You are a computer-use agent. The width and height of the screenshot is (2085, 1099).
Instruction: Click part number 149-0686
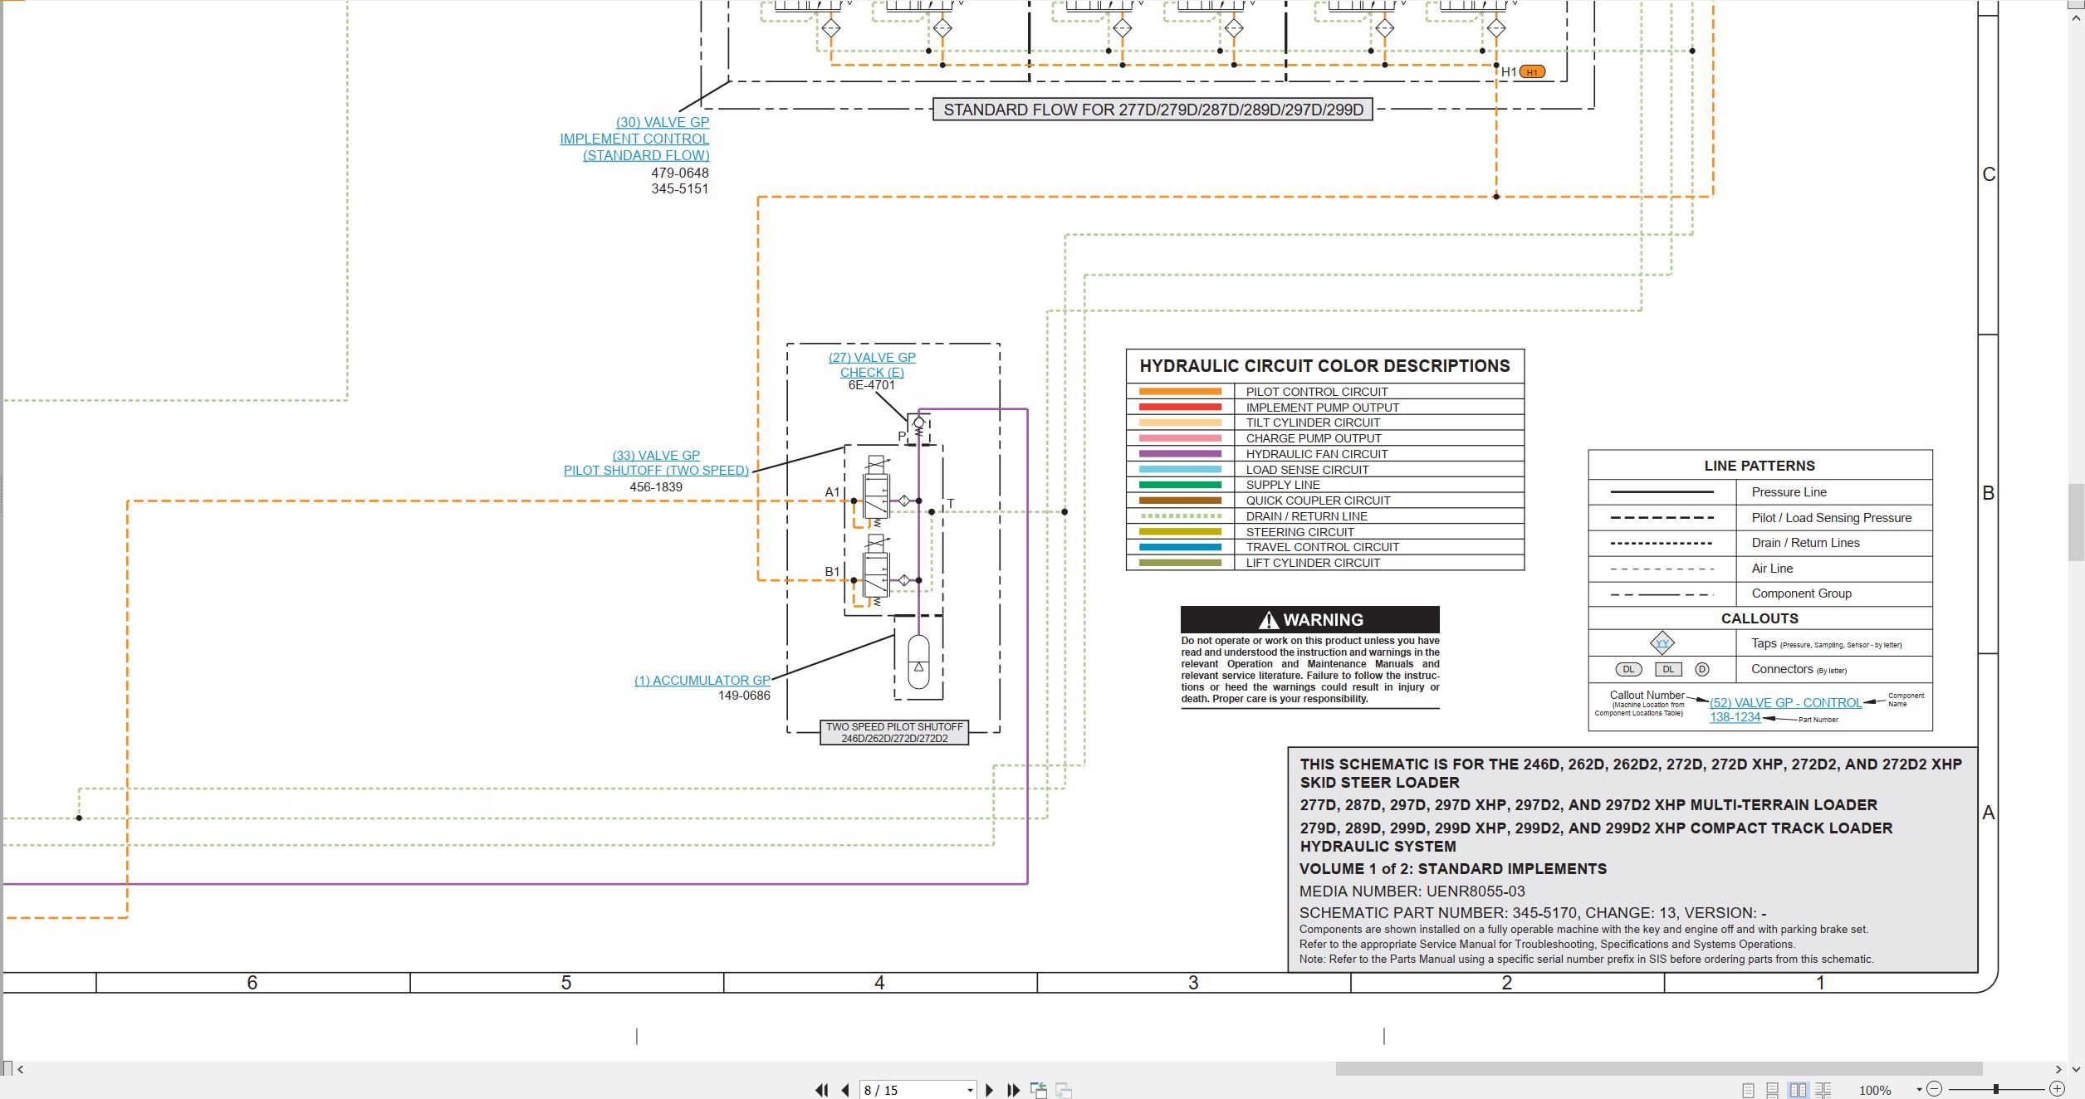744,696
